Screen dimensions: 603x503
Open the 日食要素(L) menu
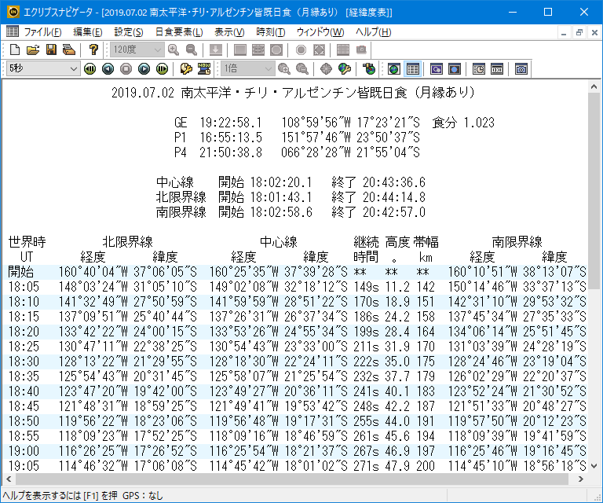tap(178, 32)
